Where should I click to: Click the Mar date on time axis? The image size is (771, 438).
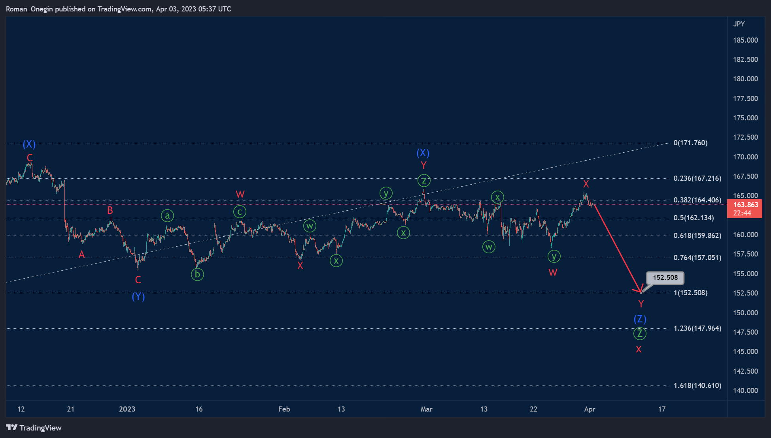[426, 409]
